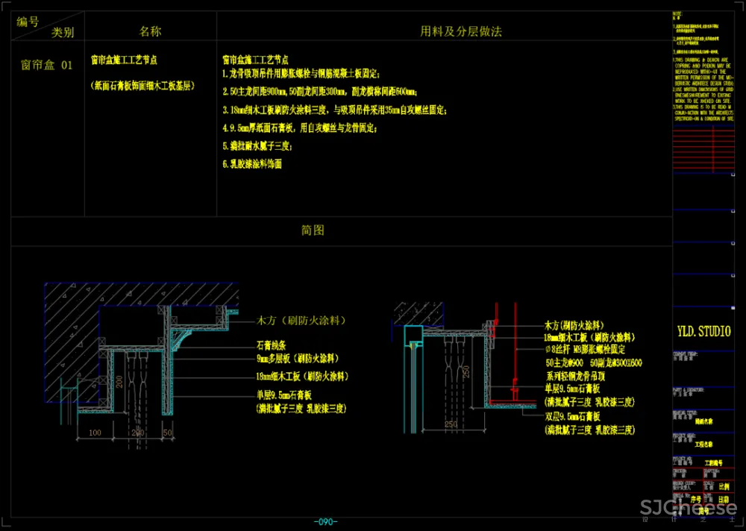Viewport: 746px width, 531px height.
Task: Select the 100 horizontal dimension text
Action: click(x=94, y=433)
